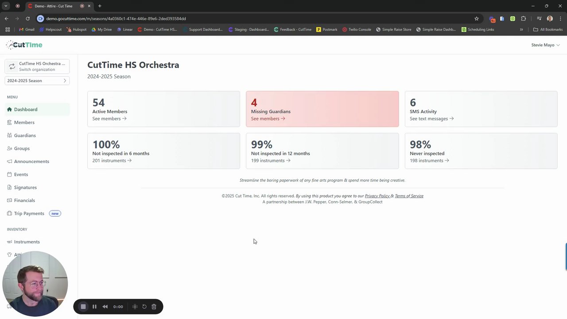Viewport: 567px width, 319px height.
Task: Open the Gmail bookmark
Action: point(27,30)
